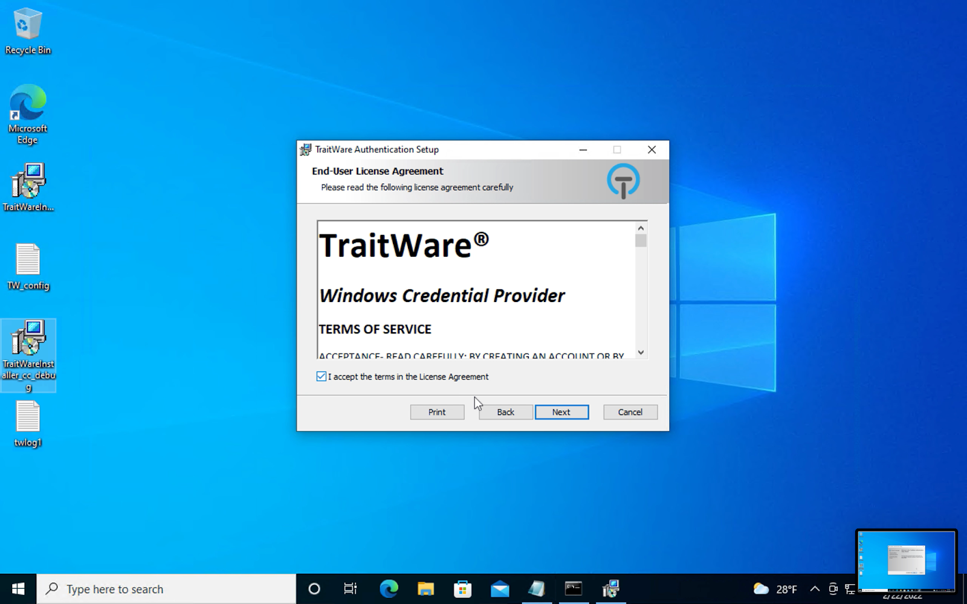Select the TW_config file icon

[x=28, y=267]
